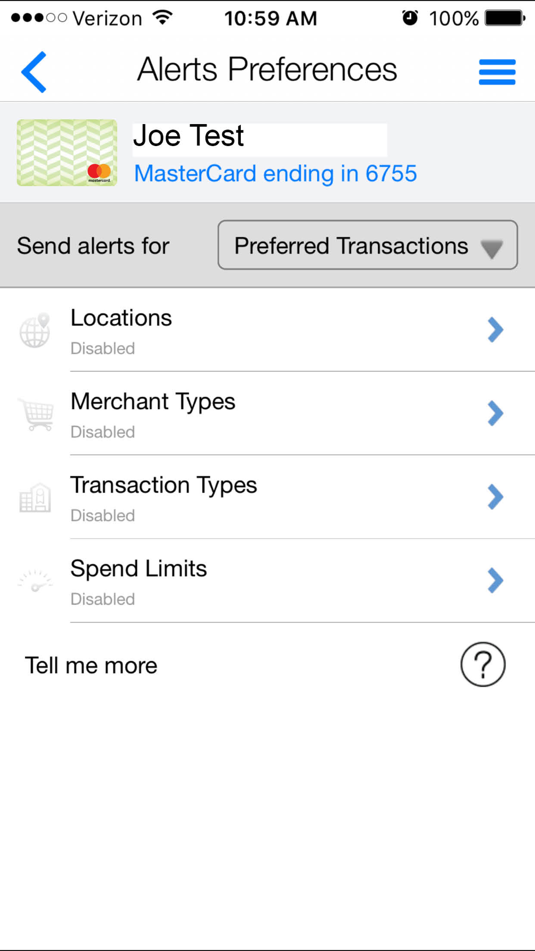The height and width of the screenshot is (951, 535).
Task: Open the Preferred Transactions dropdown
Action: point(368,245)
